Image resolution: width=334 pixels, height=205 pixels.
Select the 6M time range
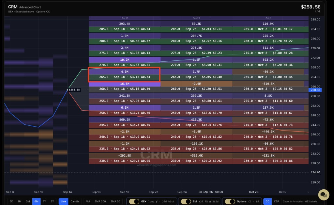[37, 201]
